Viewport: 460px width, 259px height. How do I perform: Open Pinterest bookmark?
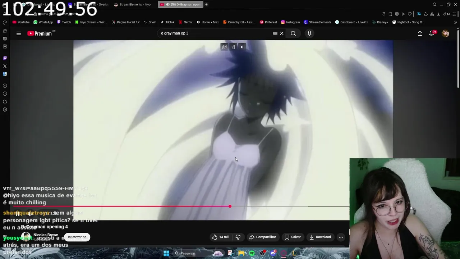point(268,22)
